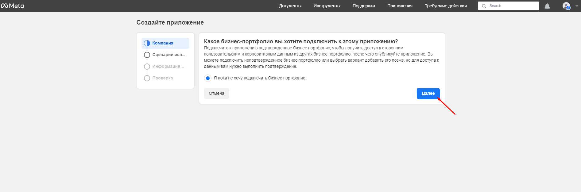Click the Проверка step circle icon

tap(147, 78)
